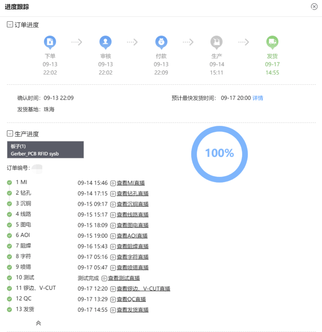This screenshot has height=332, width=322.
Task: Click the 确认时间 09-13 22:09 value
Action: 59,98
